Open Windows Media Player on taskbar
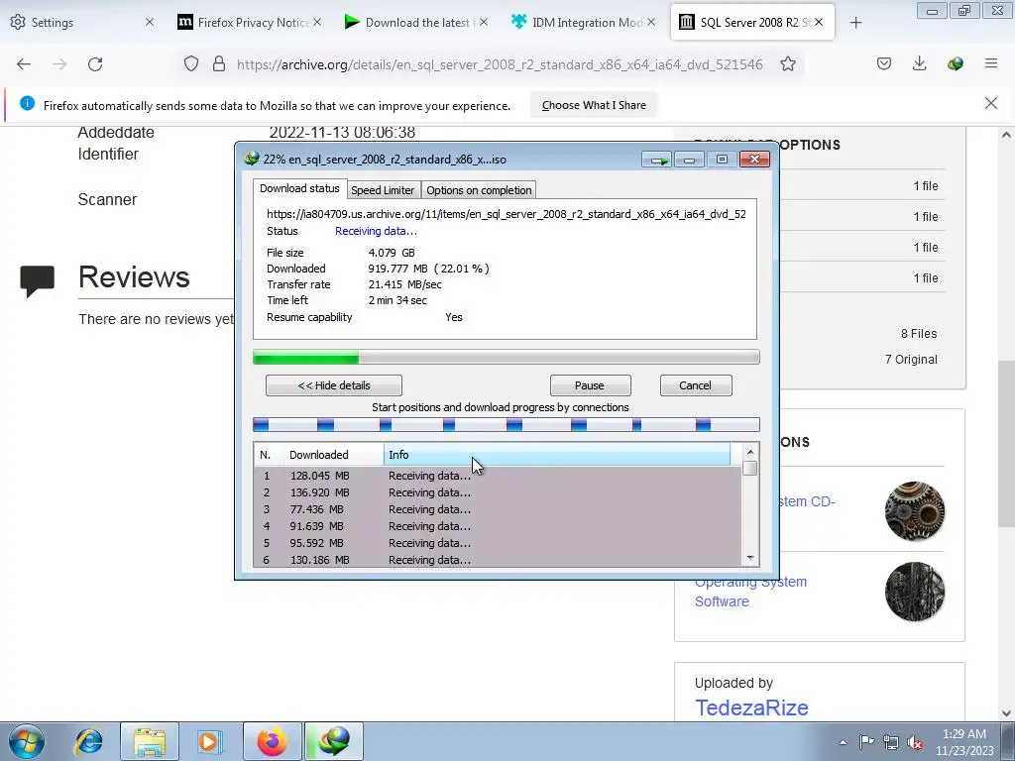Image resolution: width=1015 pixels, height=761 pixels. (208, 741)
